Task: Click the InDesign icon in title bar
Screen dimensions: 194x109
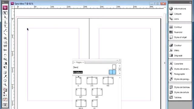Action: (12, 4)
